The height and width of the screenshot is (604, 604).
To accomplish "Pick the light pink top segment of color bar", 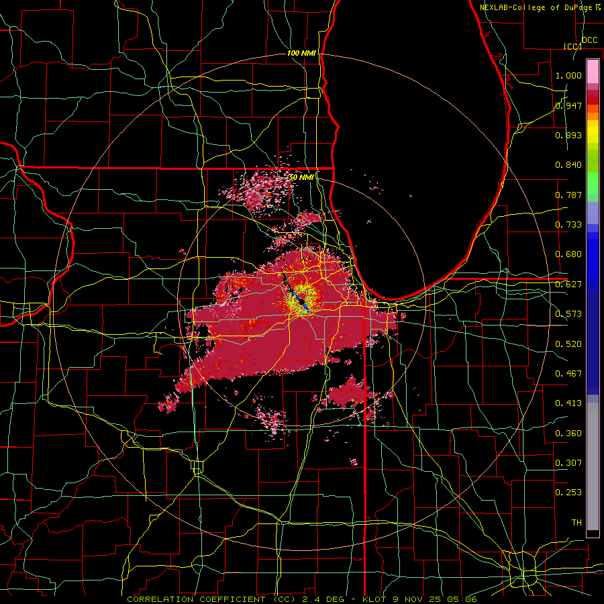I will 593,71.
